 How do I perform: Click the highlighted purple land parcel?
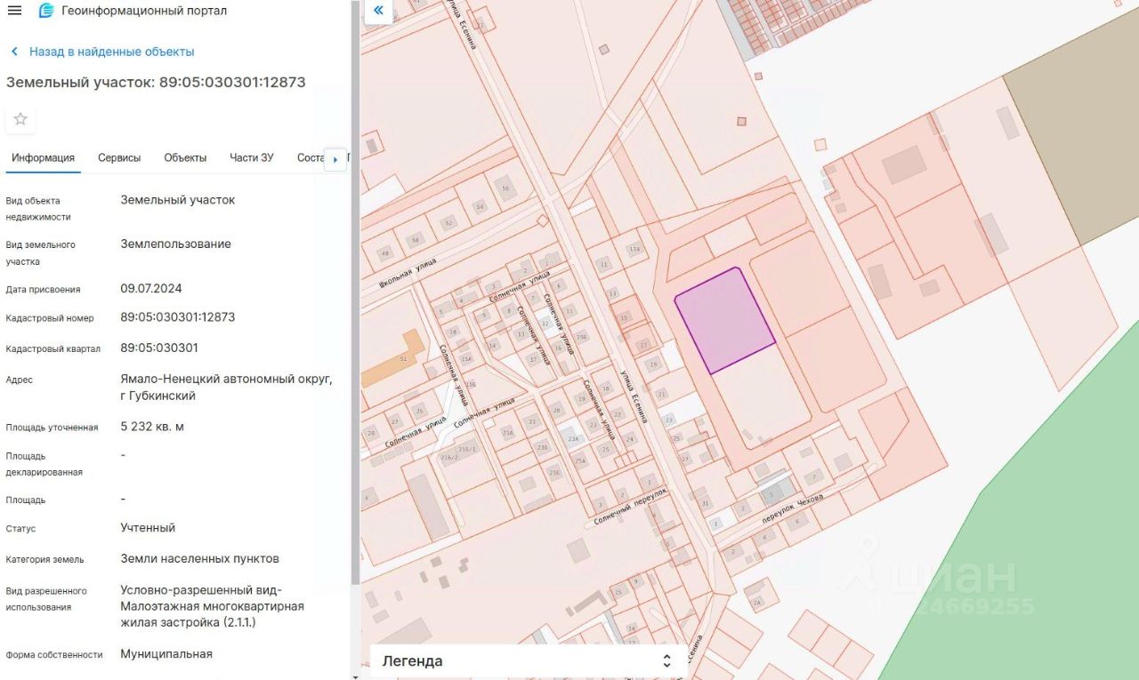pos(724,320)
